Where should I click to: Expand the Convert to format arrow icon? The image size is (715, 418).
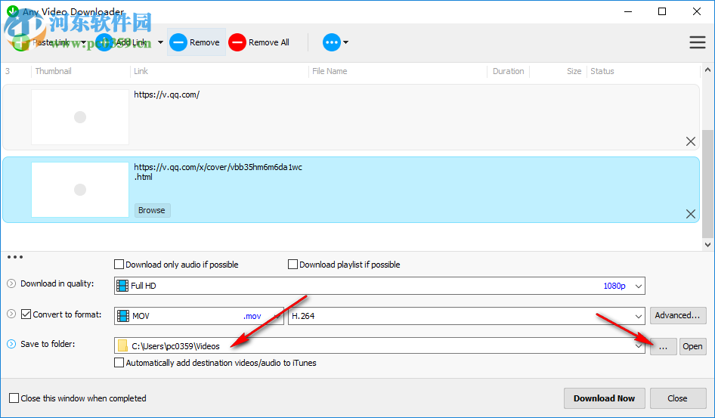[x=11, y=314]
